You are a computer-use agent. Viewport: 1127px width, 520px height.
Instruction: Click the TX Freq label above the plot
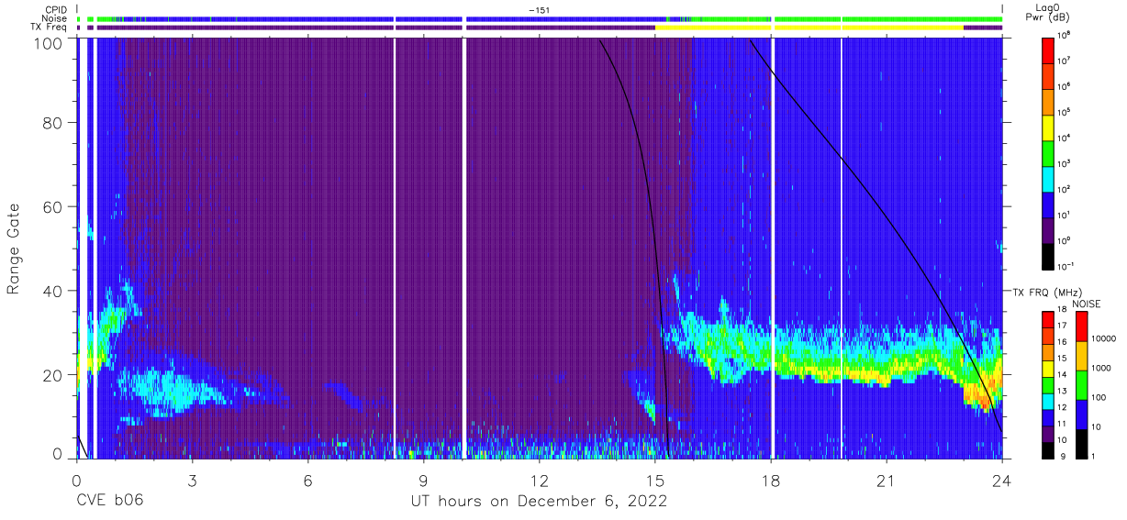pyautogui.click(x=50, y=27)
